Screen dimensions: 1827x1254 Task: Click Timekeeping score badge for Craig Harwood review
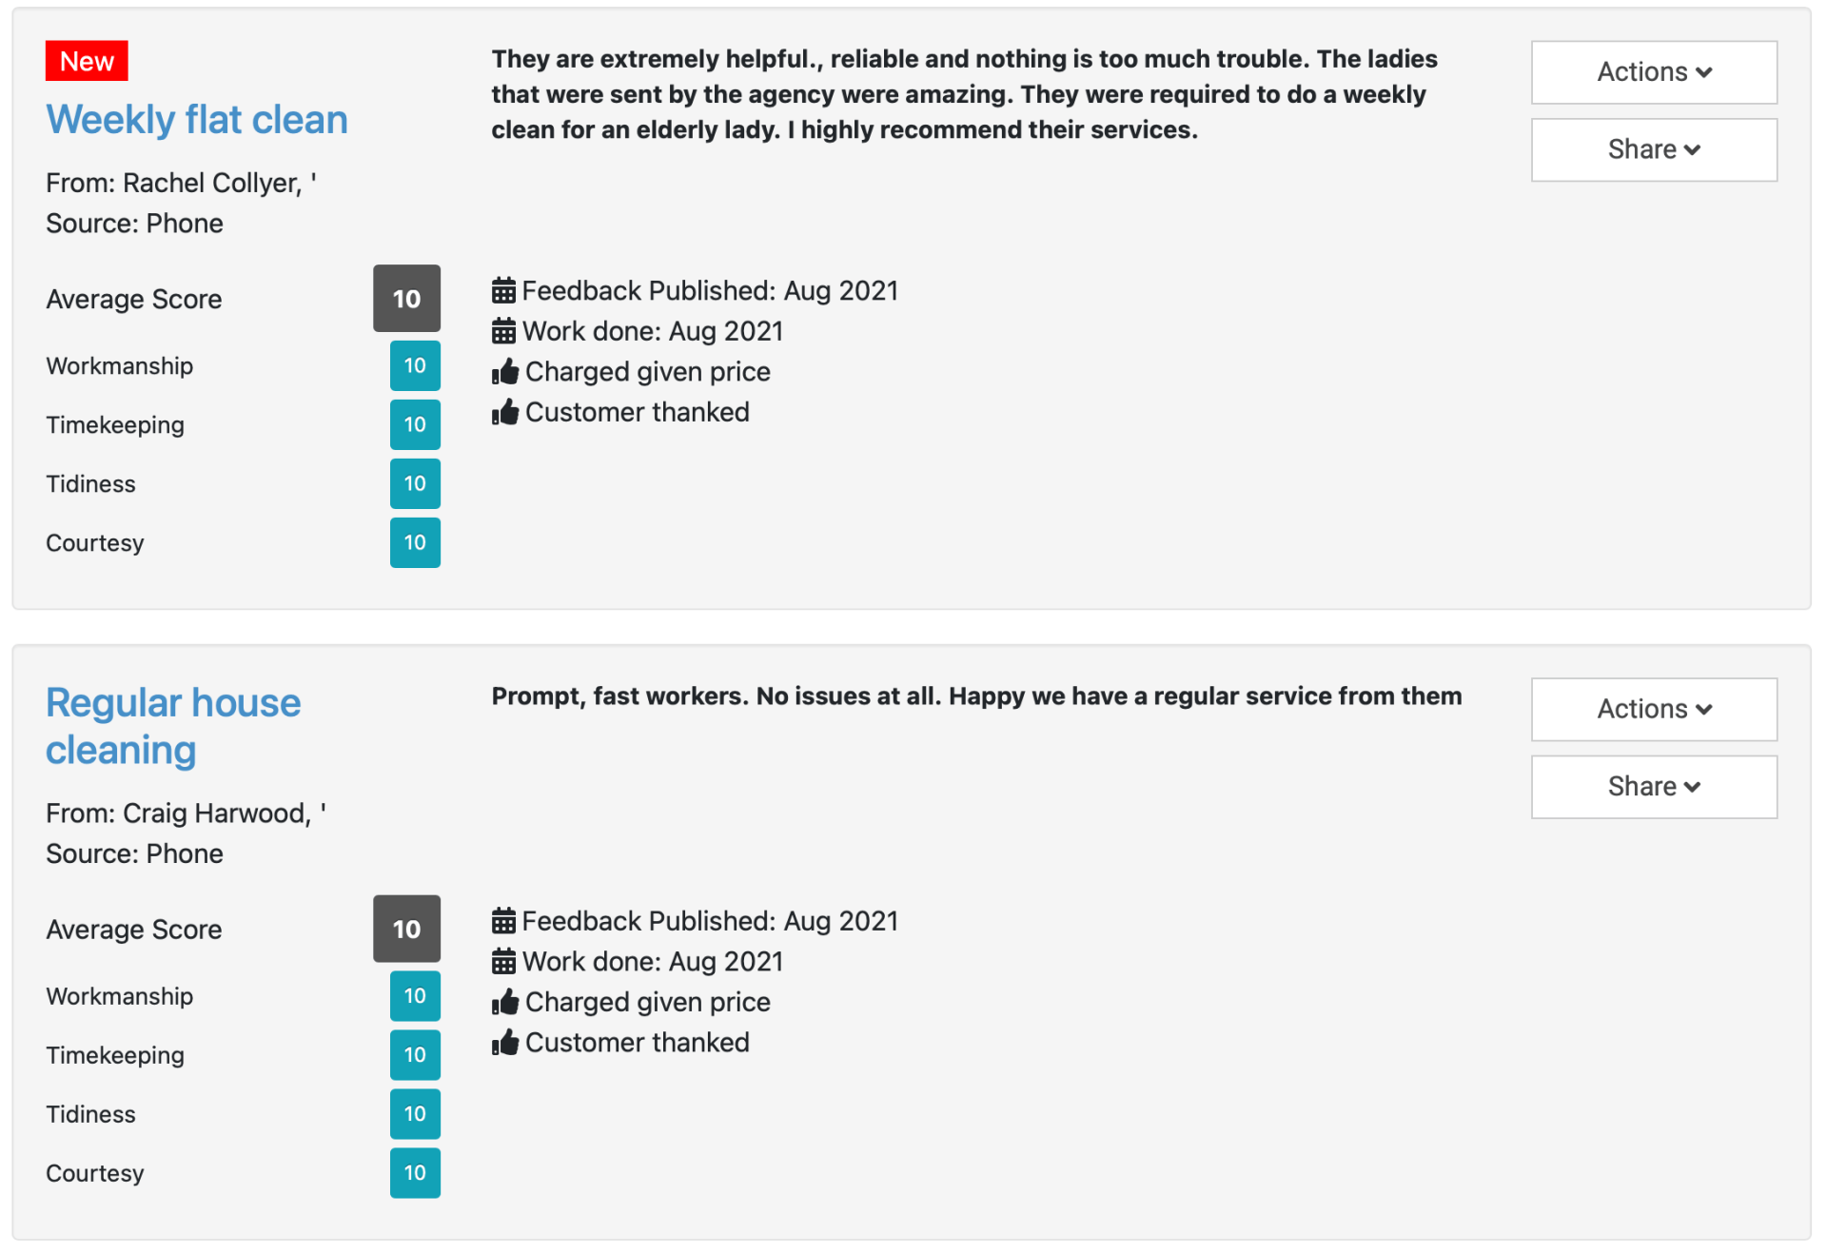pos(415,1055)
